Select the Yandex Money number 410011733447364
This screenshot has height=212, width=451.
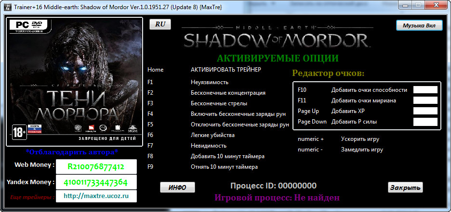96,182
